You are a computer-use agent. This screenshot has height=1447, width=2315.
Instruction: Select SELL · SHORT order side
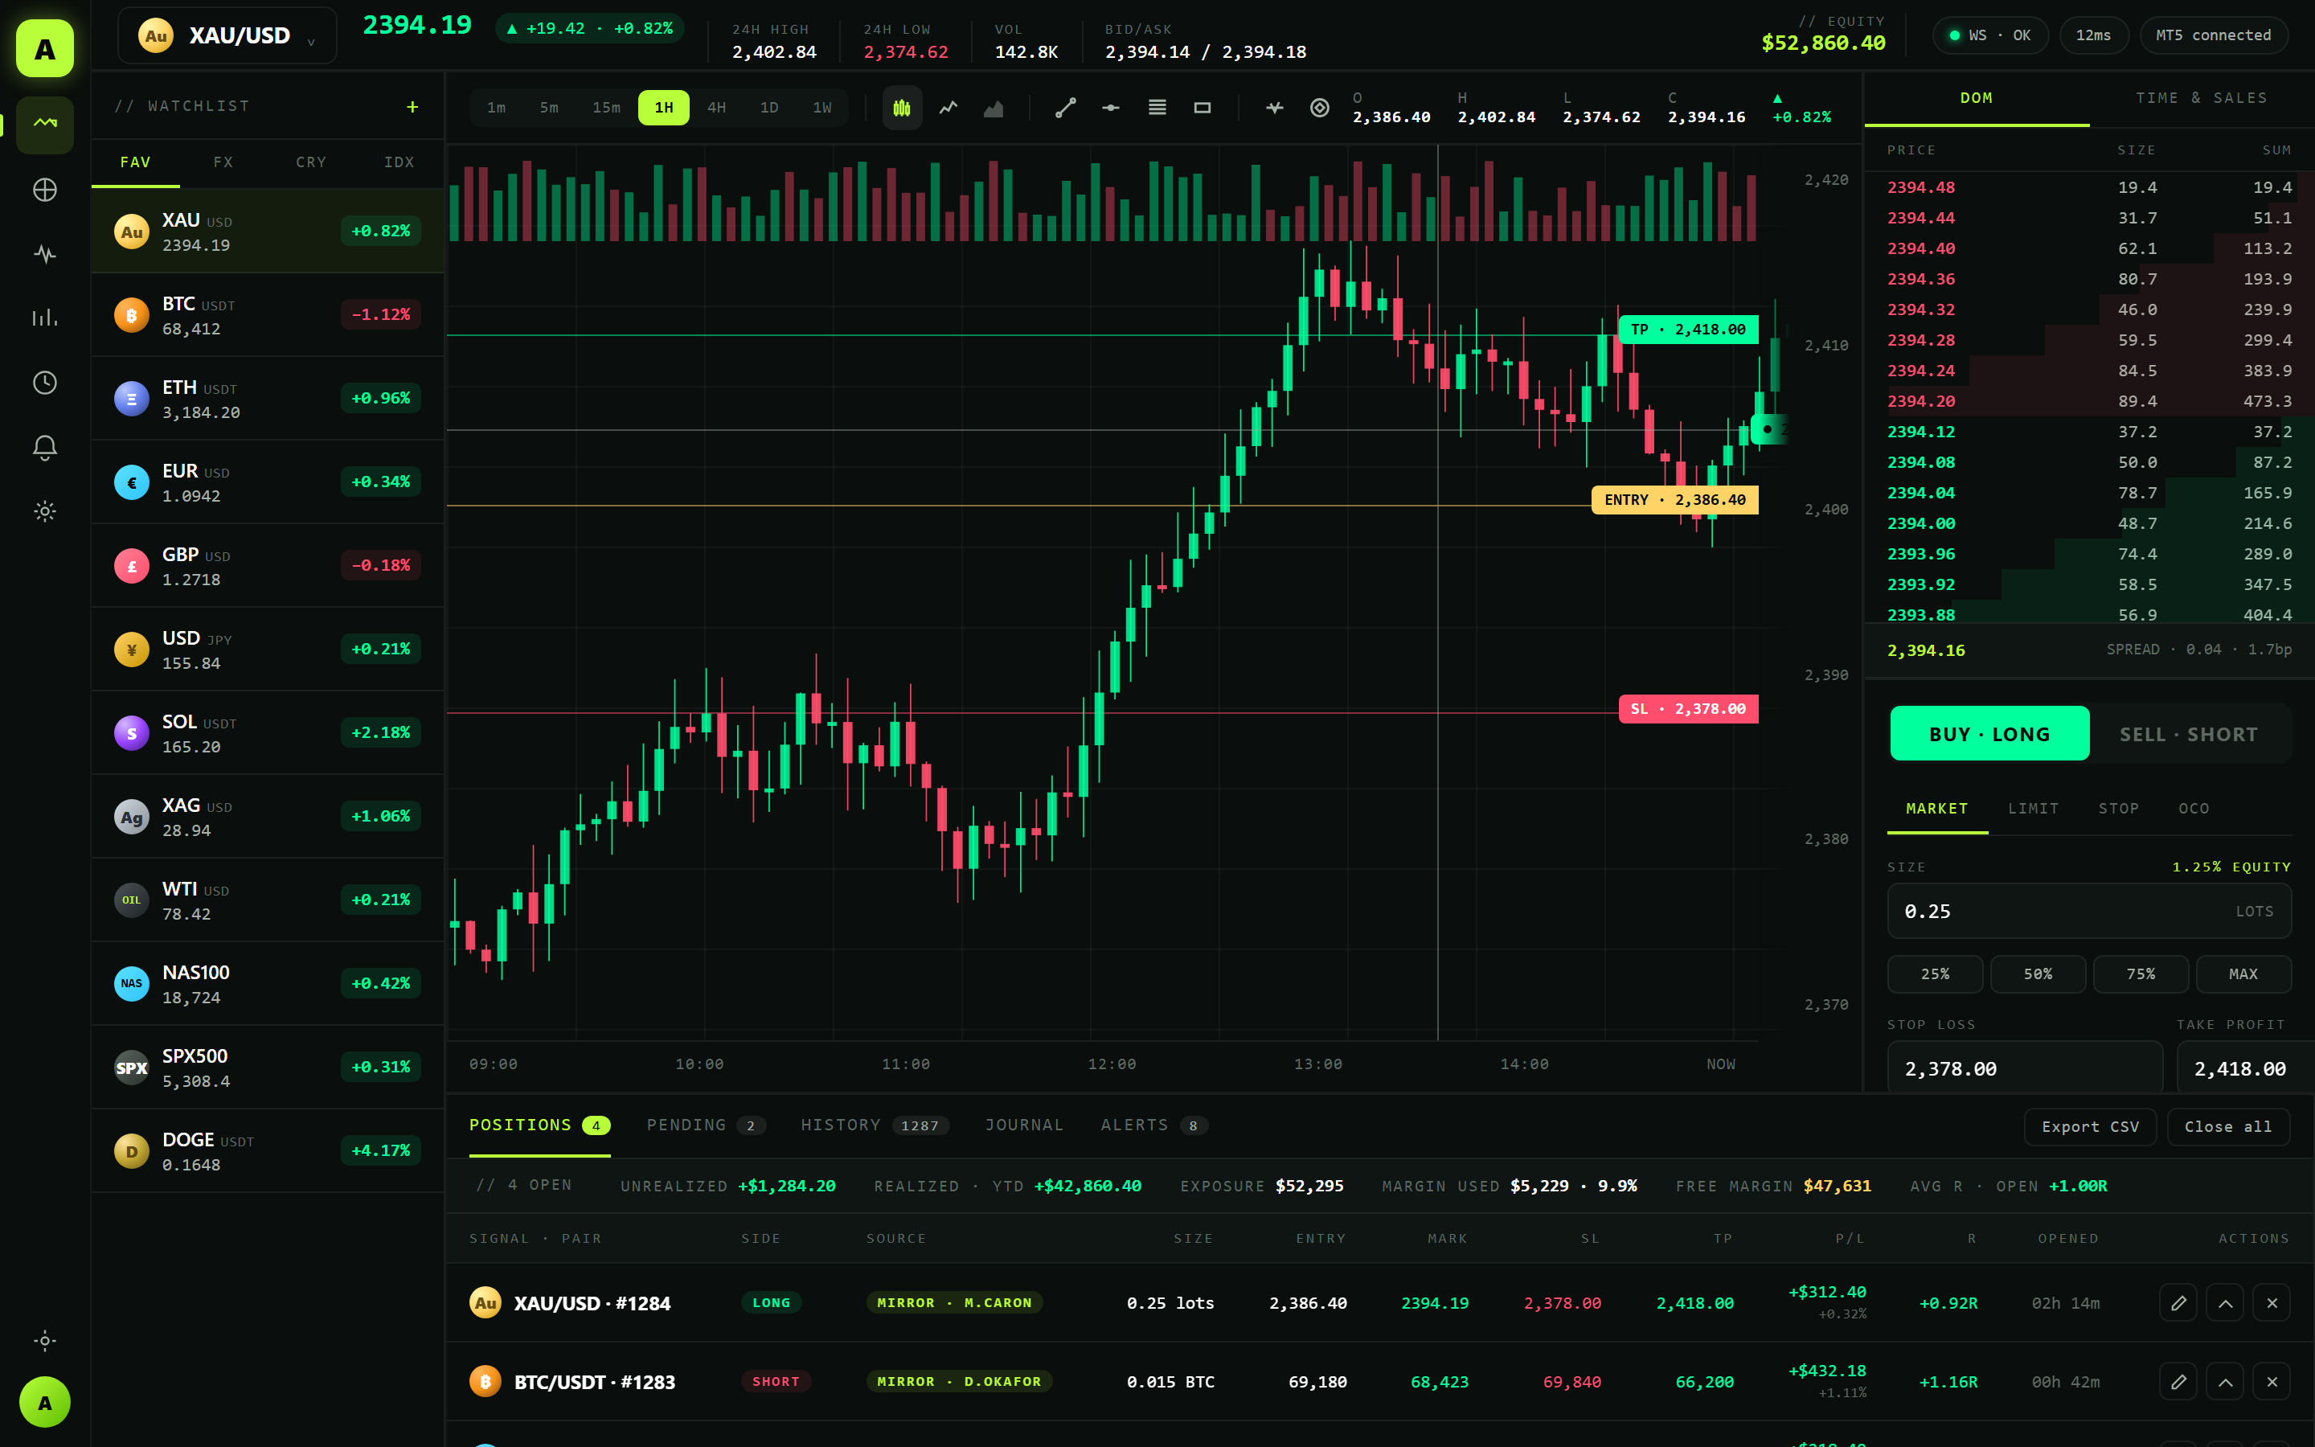point(2189,734)
